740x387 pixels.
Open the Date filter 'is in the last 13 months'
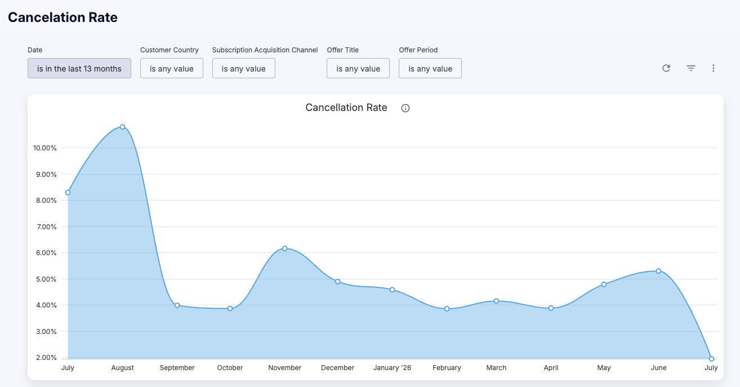pos(79,68)
